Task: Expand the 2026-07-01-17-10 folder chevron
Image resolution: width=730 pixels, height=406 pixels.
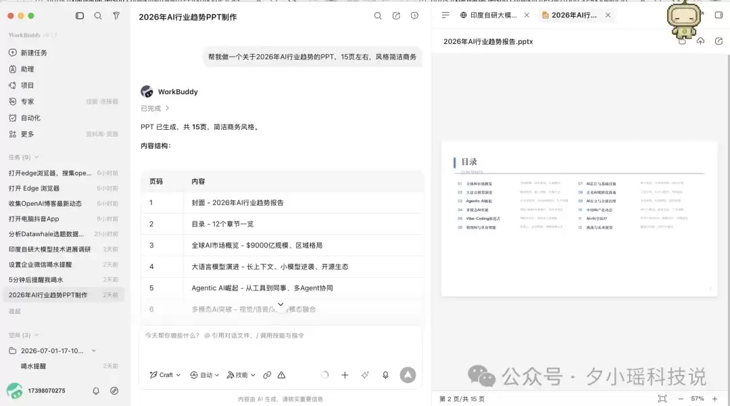Action: (x=94, y=351)
